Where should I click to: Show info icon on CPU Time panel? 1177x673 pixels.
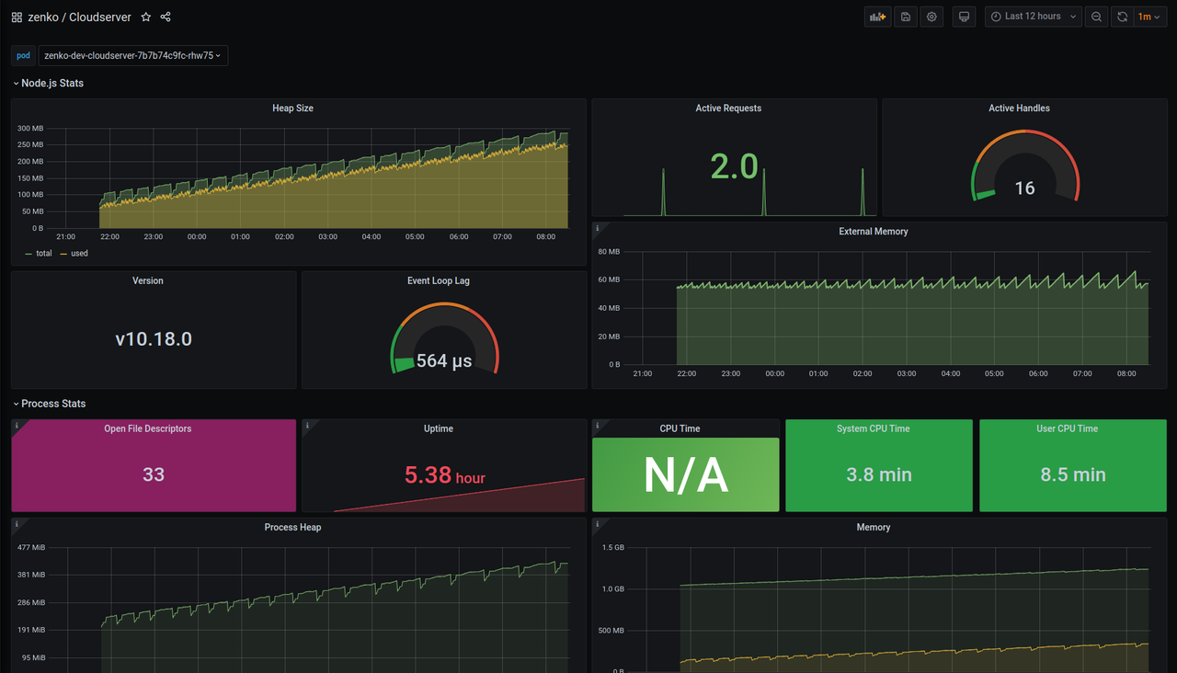pos(598,425)
